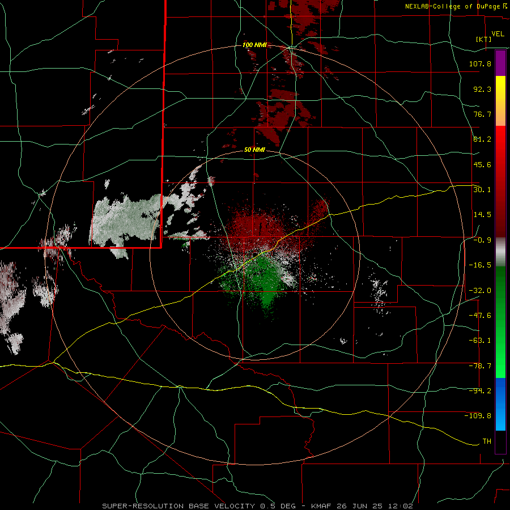Click the -78.7 velocity scale value
The width and height of the screenshot is (510, 510).
click(480, 366)
